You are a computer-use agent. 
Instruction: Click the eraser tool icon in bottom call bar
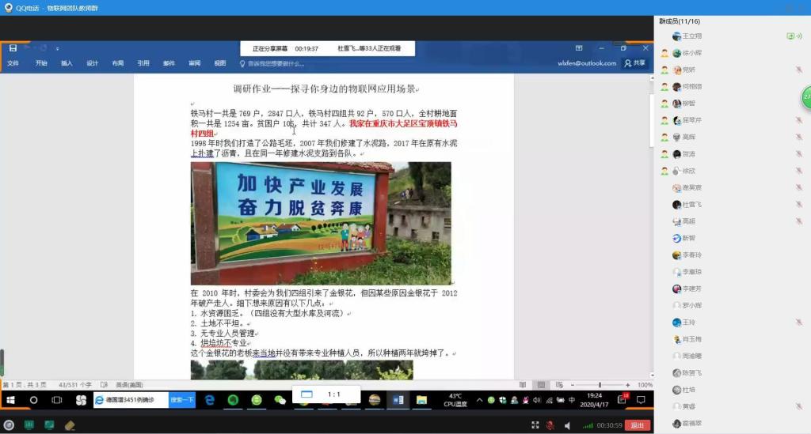[70, 425]
